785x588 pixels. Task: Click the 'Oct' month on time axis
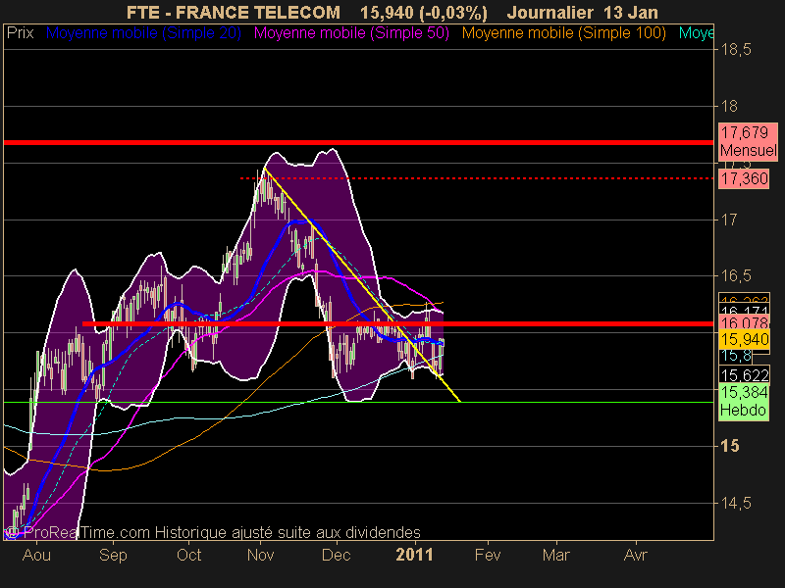point(188,555)
